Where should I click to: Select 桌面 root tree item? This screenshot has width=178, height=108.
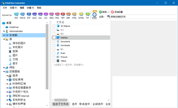pyautogui.click(x=9, y=23)
